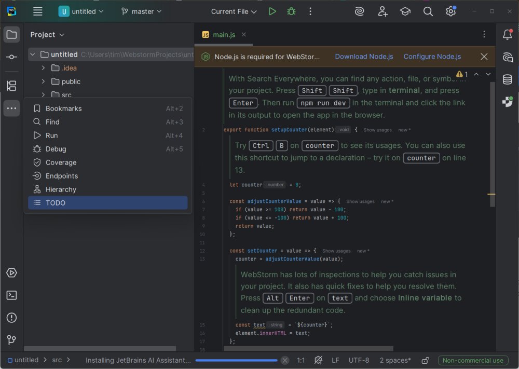Open the Commit tool window
519x369 pixels.
click(x=11, y=57)
